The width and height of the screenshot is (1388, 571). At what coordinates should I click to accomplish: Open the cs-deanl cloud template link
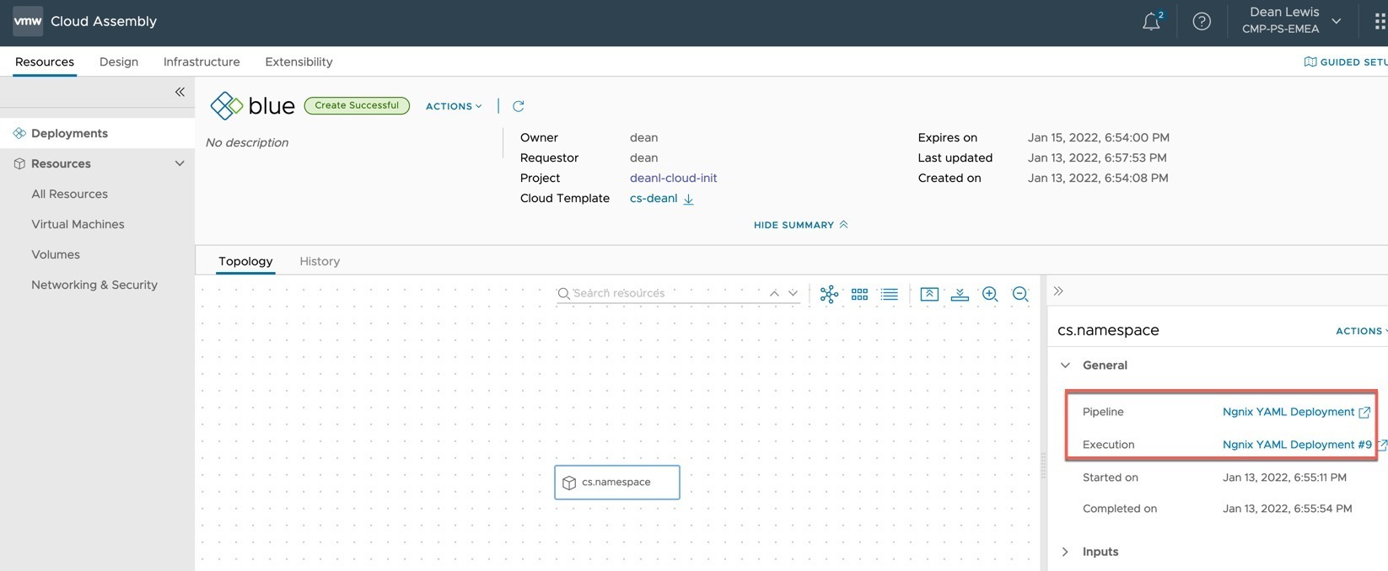654,198
